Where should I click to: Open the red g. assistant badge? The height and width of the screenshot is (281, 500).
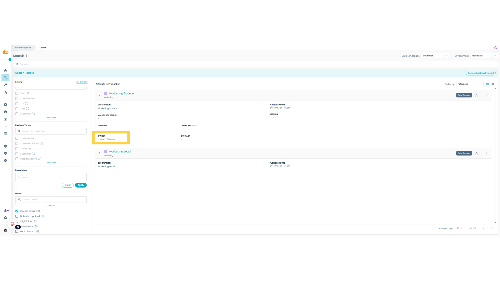[x=12, y=223]
